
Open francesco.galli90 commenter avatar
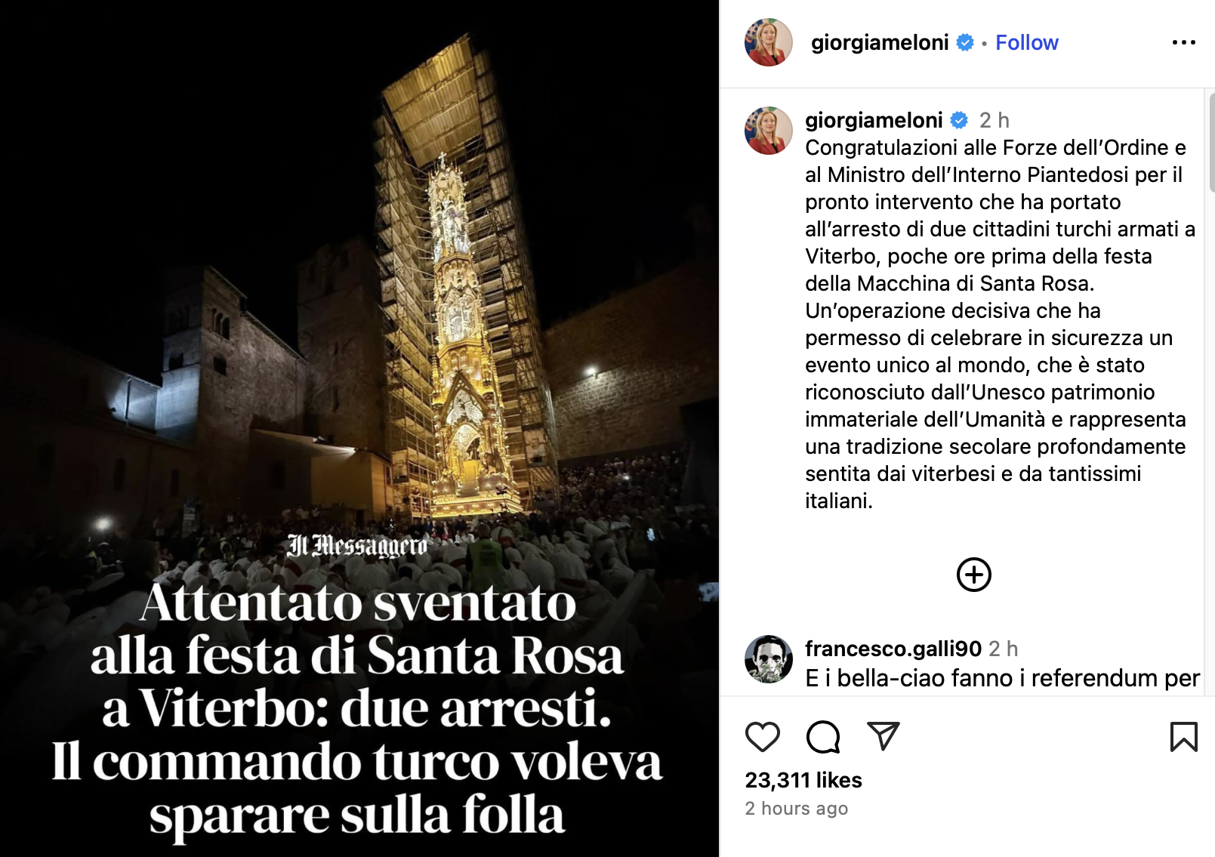pyautogui.click(x=768, y=658)
